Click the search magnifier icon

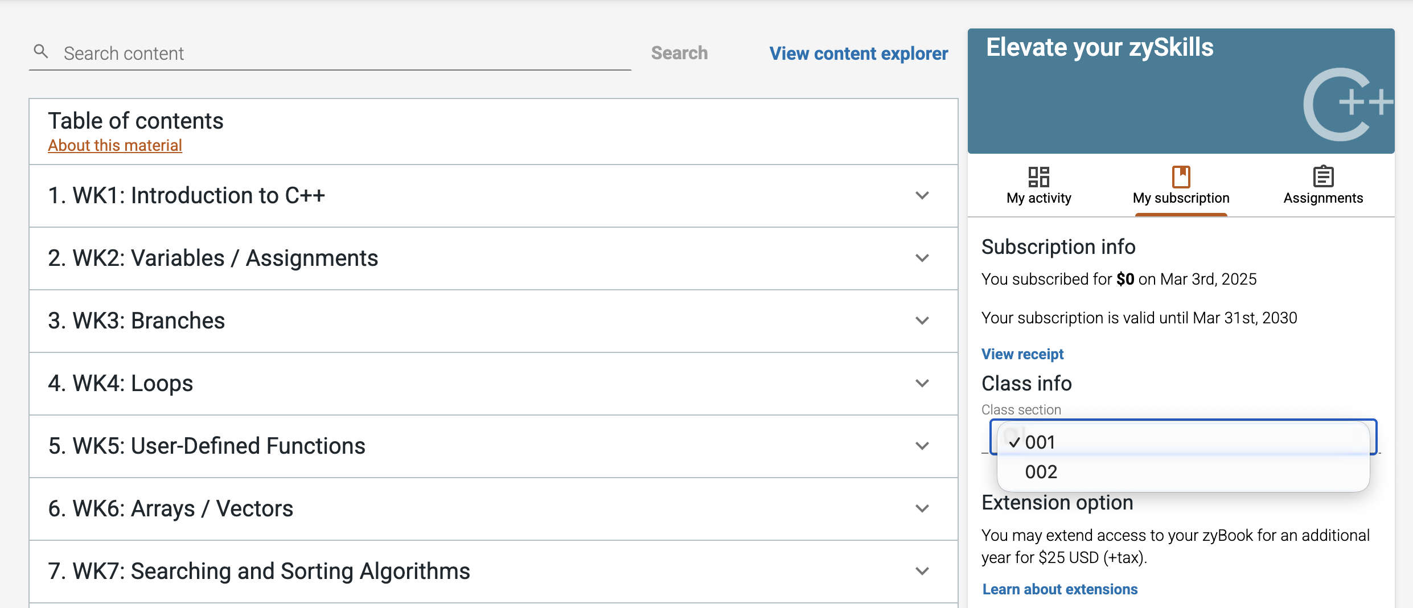pyautogui.click(x=41, y=52)
